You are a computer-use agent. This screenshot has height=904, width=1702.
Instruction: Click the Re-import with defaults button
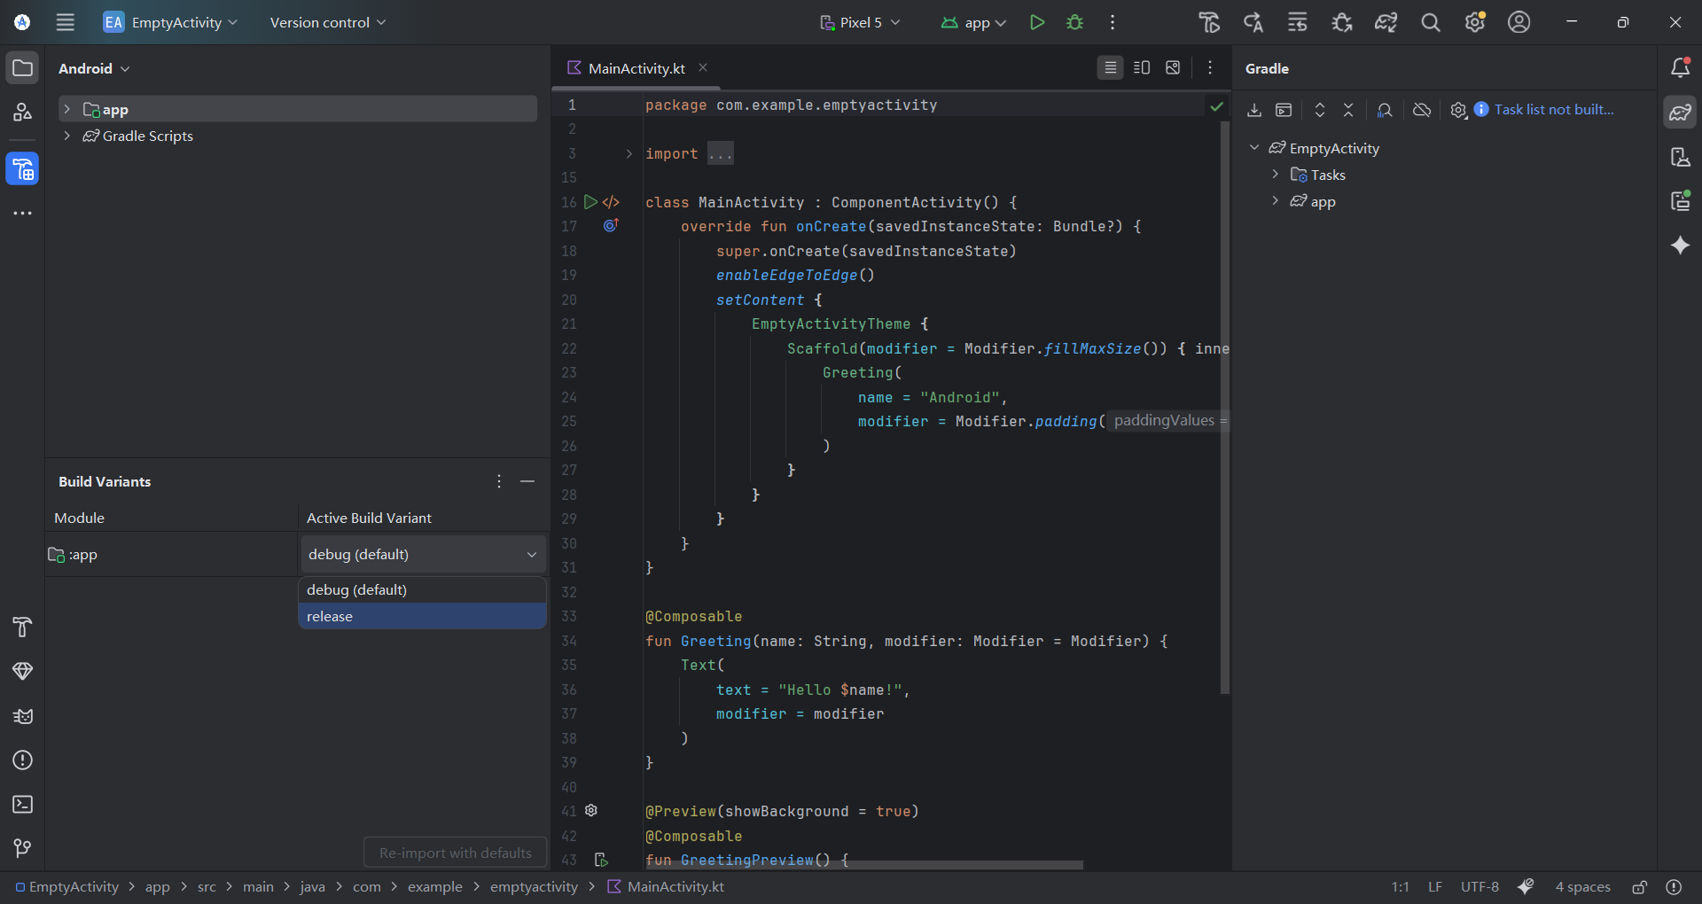pyautogui.click(x=454, y=852)
